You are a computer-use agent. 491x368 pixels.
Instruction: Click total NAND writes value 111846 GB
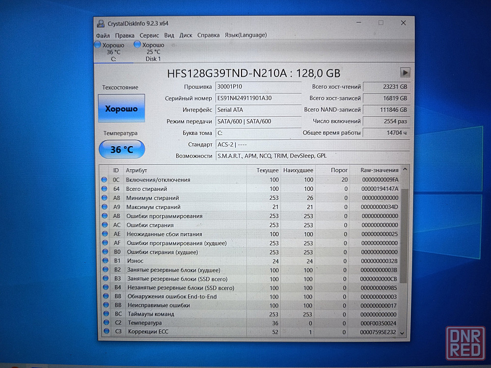pos(386,110)
